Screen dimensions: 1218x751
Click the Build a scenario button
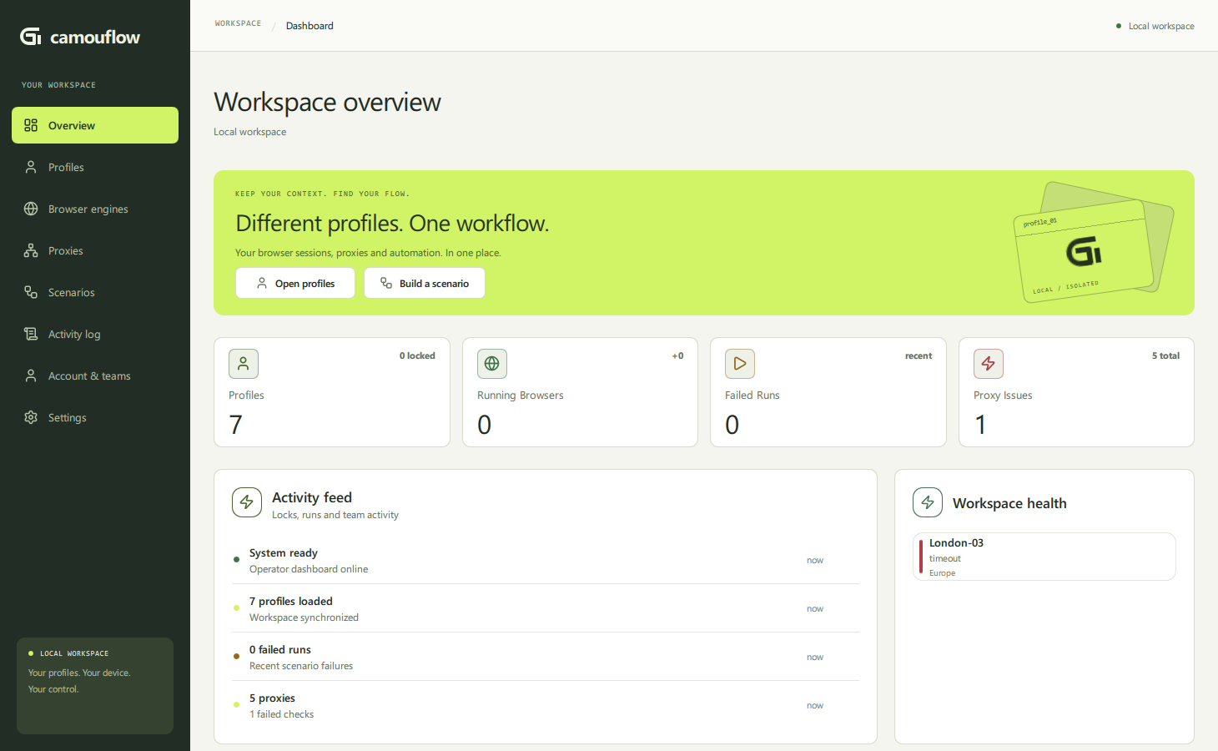(x=425, y=283)
